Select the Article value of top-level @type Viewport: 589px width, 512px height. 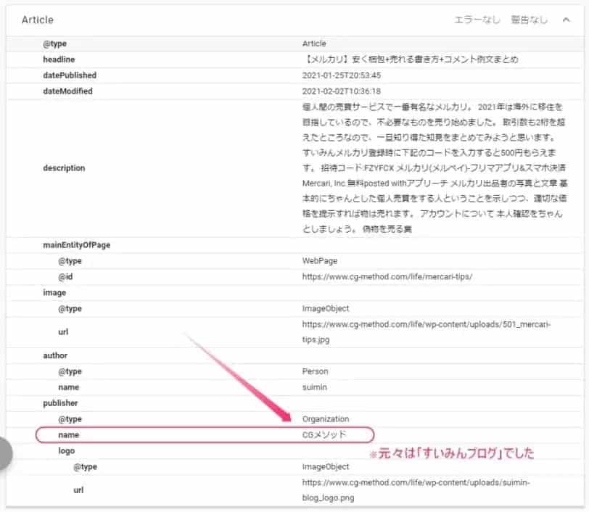pyautogui.click(x=314, y=44)
